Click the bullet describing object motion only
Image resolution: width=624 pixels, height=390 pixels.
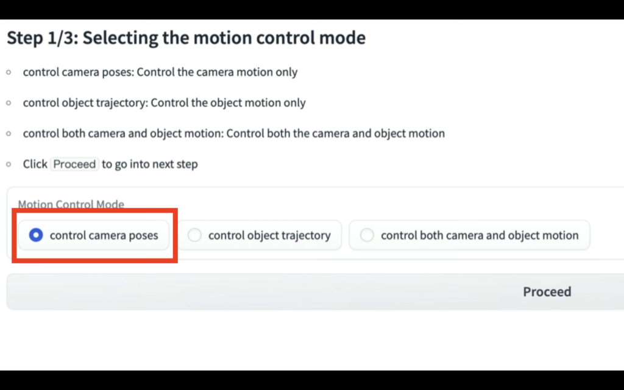click(164, 102)
